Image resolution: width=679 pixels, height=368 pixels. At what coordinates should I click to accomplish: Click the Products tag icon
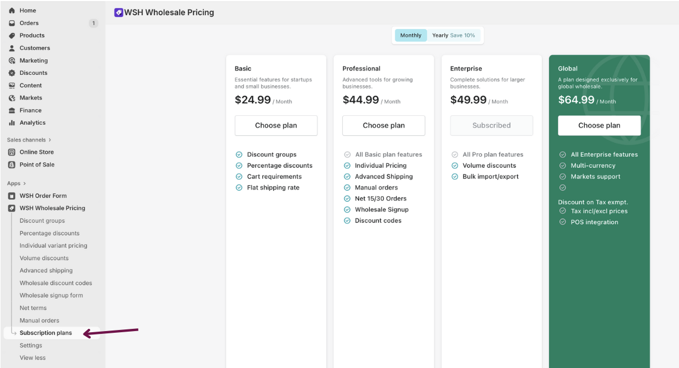12,35
